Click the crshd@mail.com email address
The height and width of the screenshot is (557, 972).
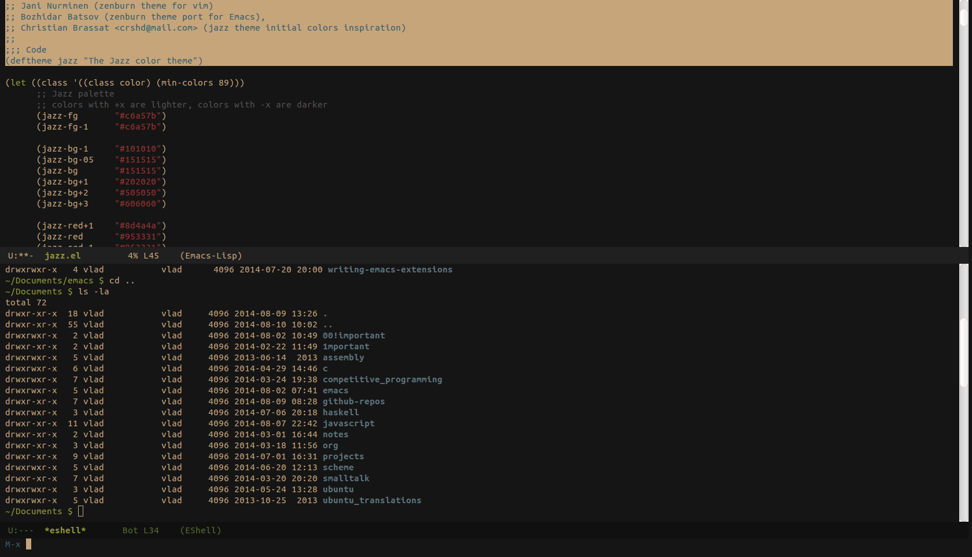pyautogui.click(x=156, y=28)
